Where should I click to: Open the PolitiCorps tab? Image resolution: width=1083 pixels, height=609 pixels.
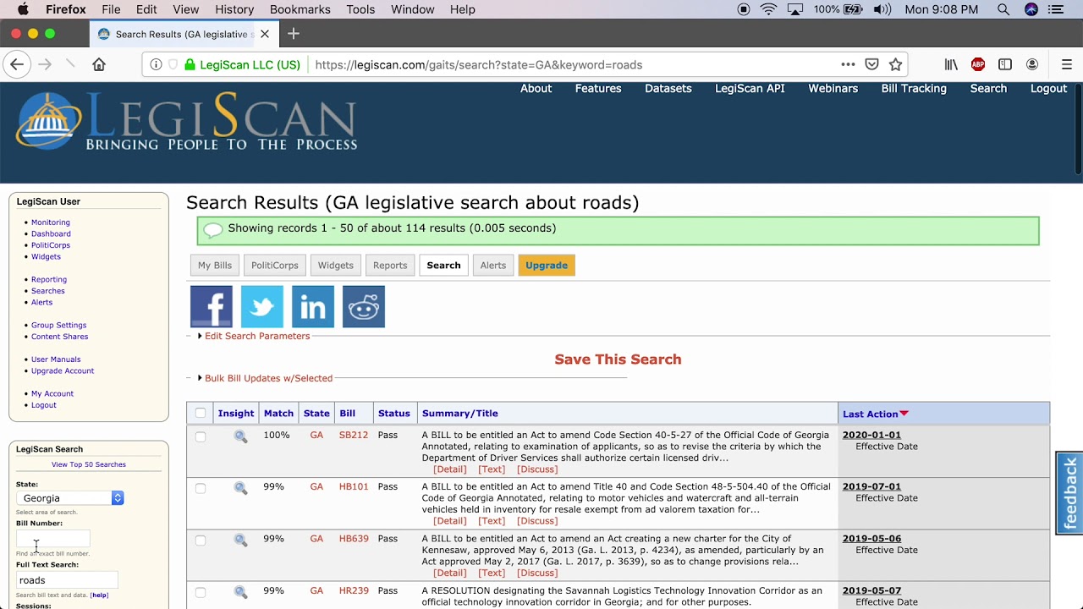pyautogui.click(x=275, y=265)
